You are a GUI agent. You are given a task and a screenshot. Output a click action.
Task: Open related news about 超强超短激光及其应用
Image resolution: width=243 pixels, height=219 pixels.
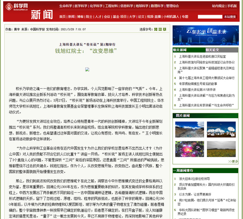[x=206, y=70]
